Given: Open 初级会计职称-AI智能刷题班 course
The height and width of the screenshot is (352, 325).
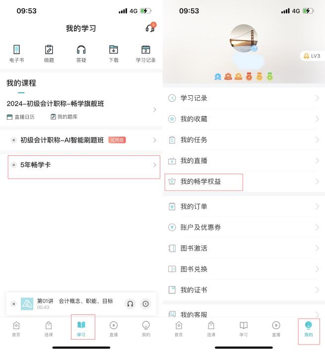Looking at the screenshot, I should tap(62, 140).
